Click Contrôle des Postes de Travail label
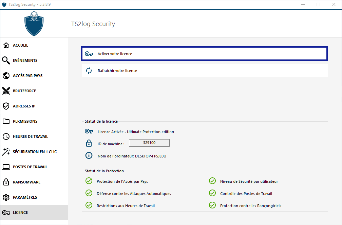The width and height of the screenshot is (342, 225). 246,194
